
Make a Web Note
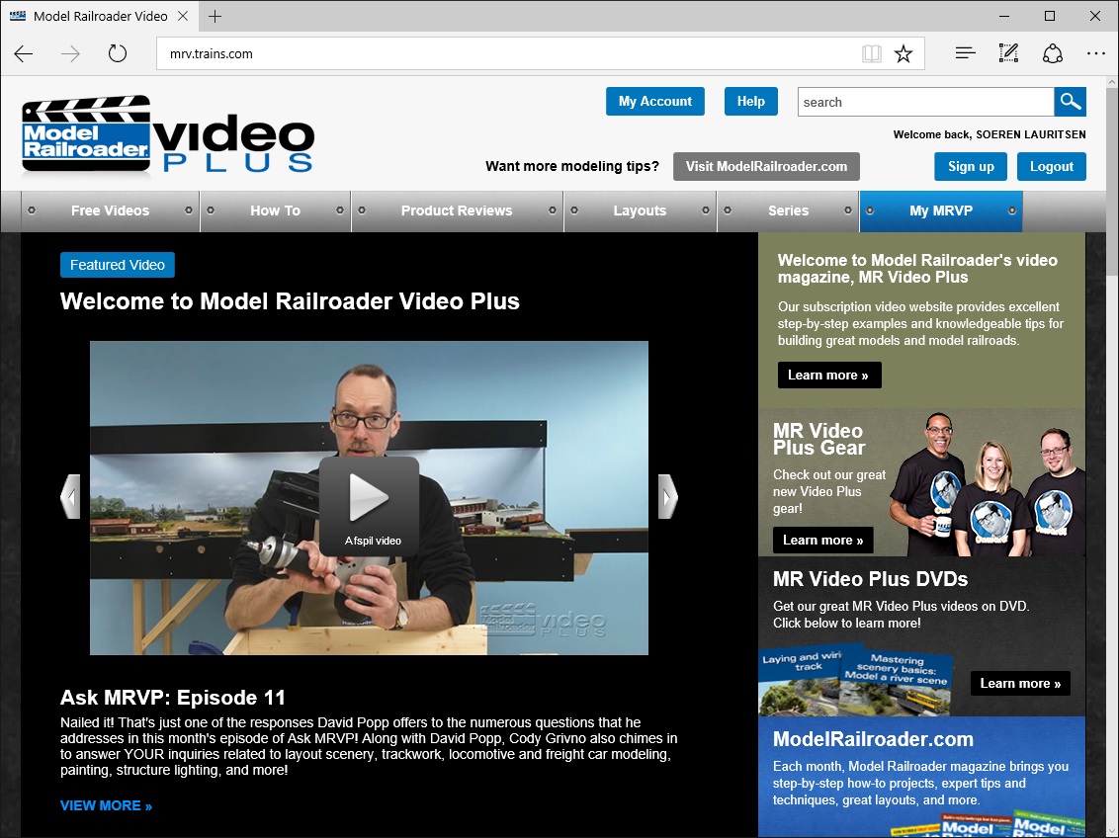pos(1008,52)
